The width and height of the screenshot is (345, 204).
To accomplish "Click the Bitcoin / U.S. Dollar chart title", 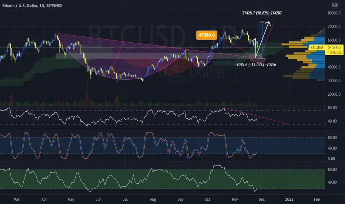I will (32, 6).
